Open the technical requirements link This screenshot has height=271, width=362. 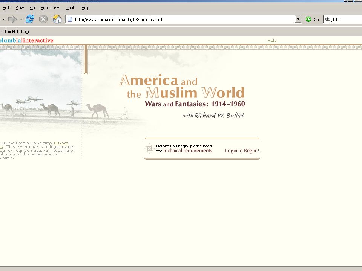coord(187,151)
